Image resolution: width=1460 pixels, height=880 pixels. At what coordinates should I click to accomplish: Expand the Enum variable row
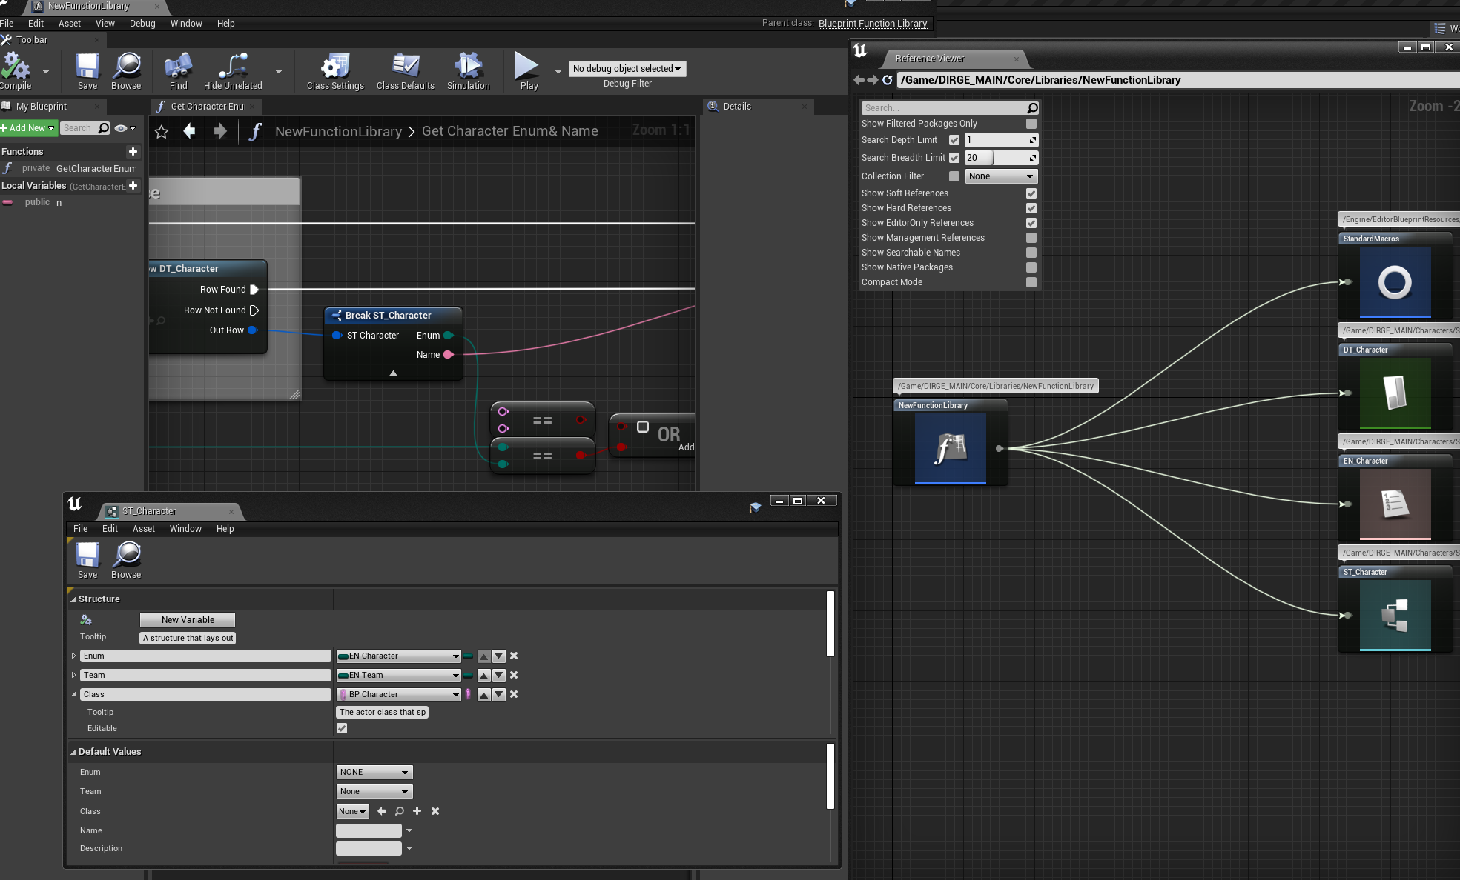point(73,656)
